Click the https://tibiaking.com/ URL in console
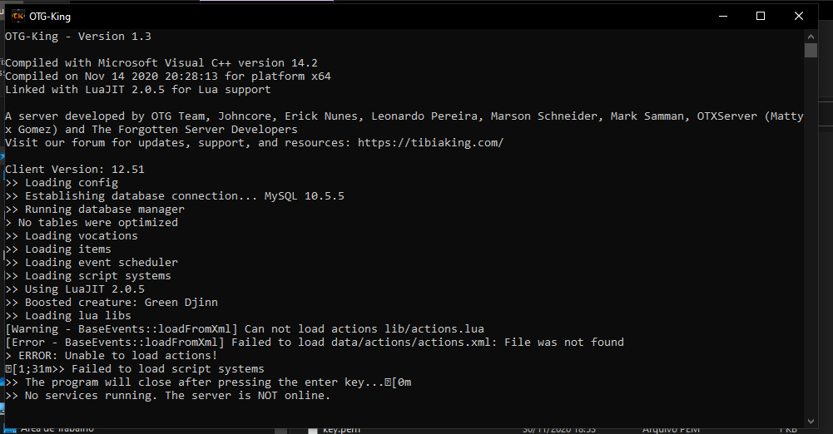Screen dimensions: 833x434 tap(430, 143)
